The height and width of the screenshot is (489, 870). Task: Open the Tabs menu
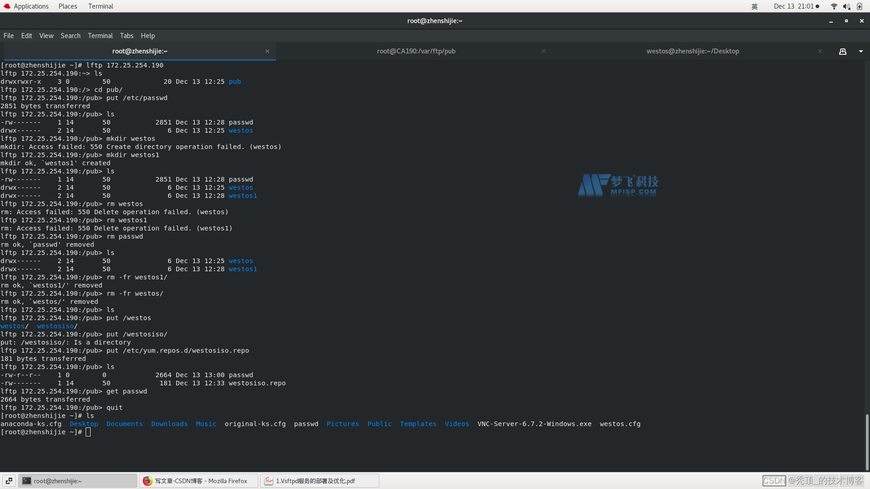(126, 36)
